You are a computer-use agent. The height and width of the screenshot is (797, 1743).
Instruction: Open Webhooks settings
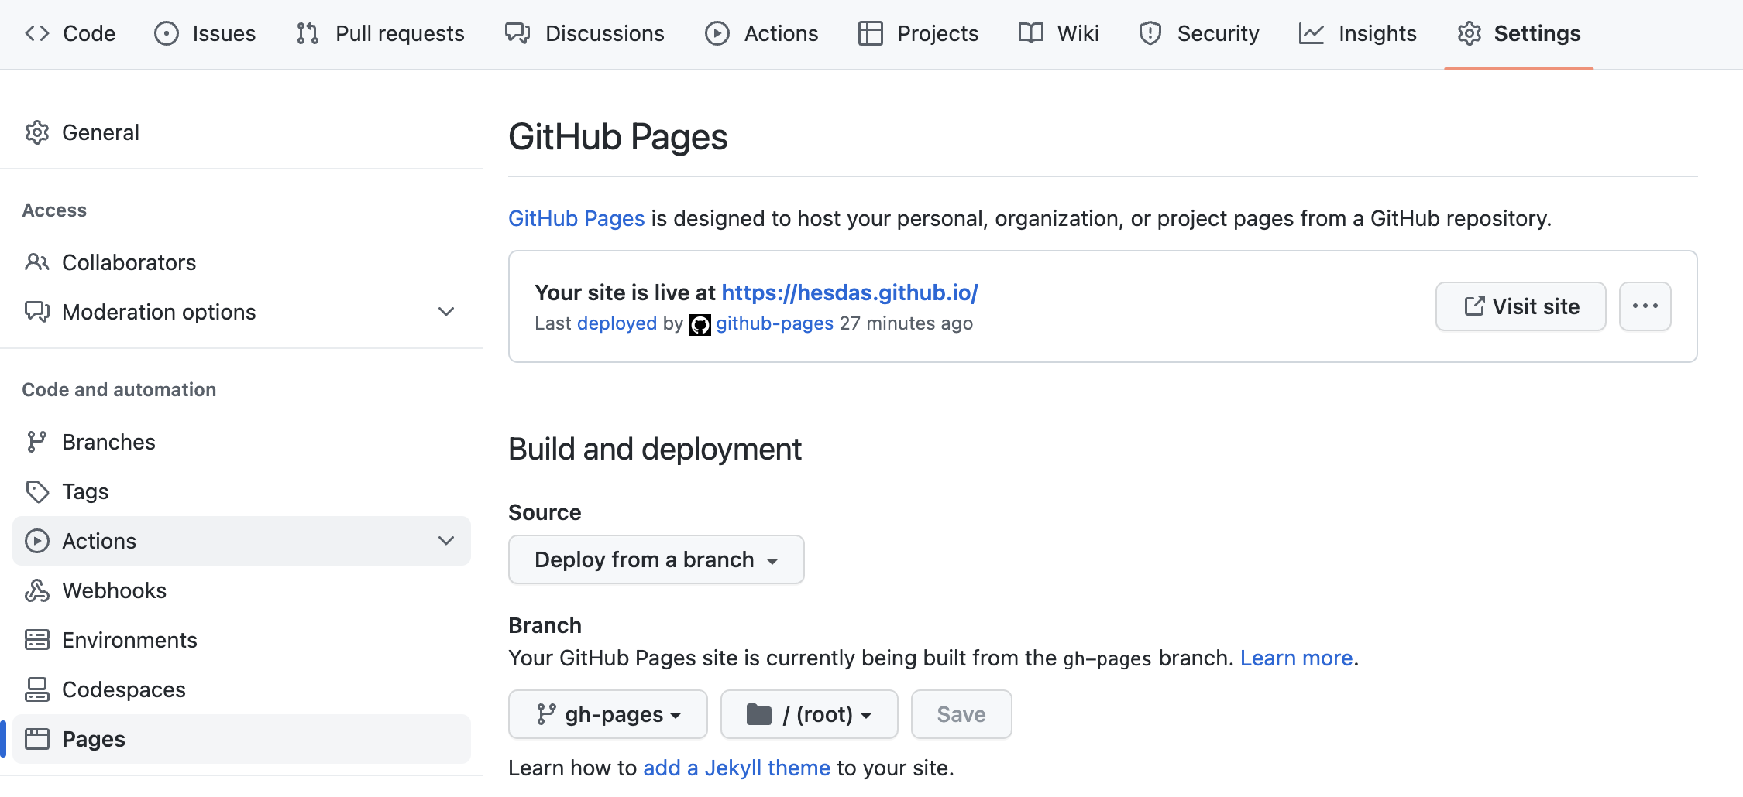242,590
